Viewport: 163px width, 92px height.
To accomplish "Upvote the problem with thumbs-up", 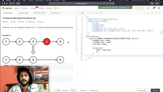I will [13, 22].
